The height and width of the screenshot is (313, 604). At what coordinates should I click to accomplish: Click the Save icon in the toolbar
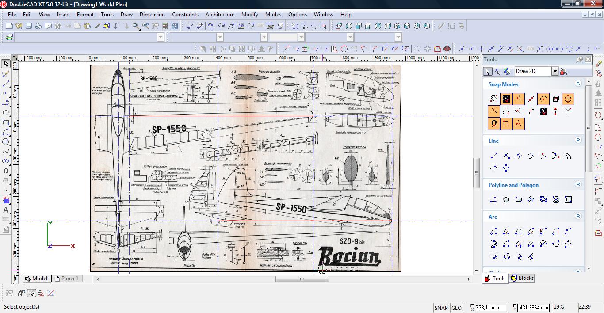point(29,26)
